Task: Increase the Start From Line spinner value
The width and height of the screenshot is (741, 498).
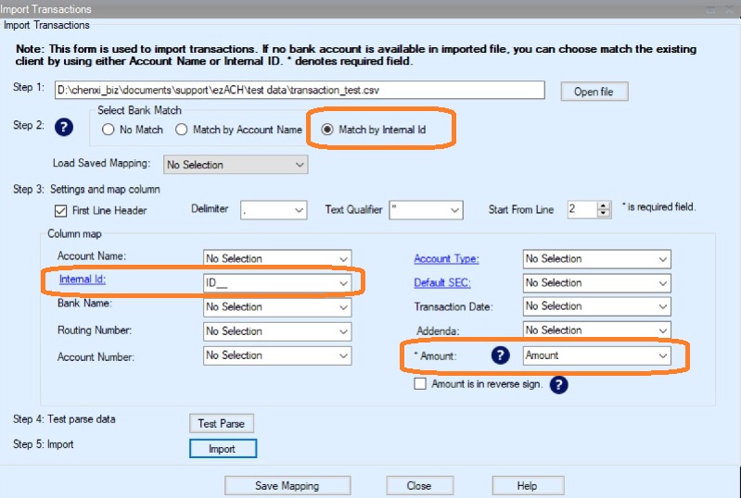Action: [604, 205]
